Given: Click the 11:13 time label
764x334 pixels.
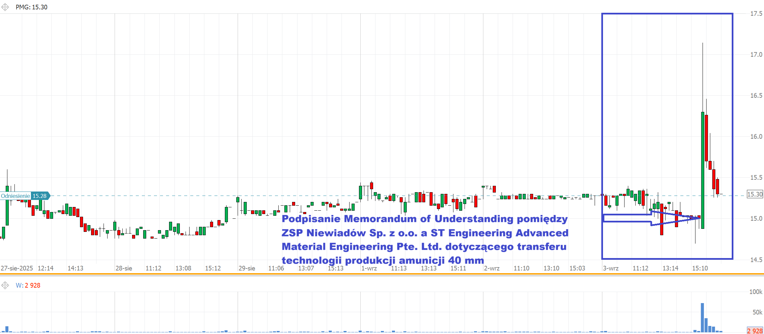Looking at the screenshot, I should tap(399, 268).
